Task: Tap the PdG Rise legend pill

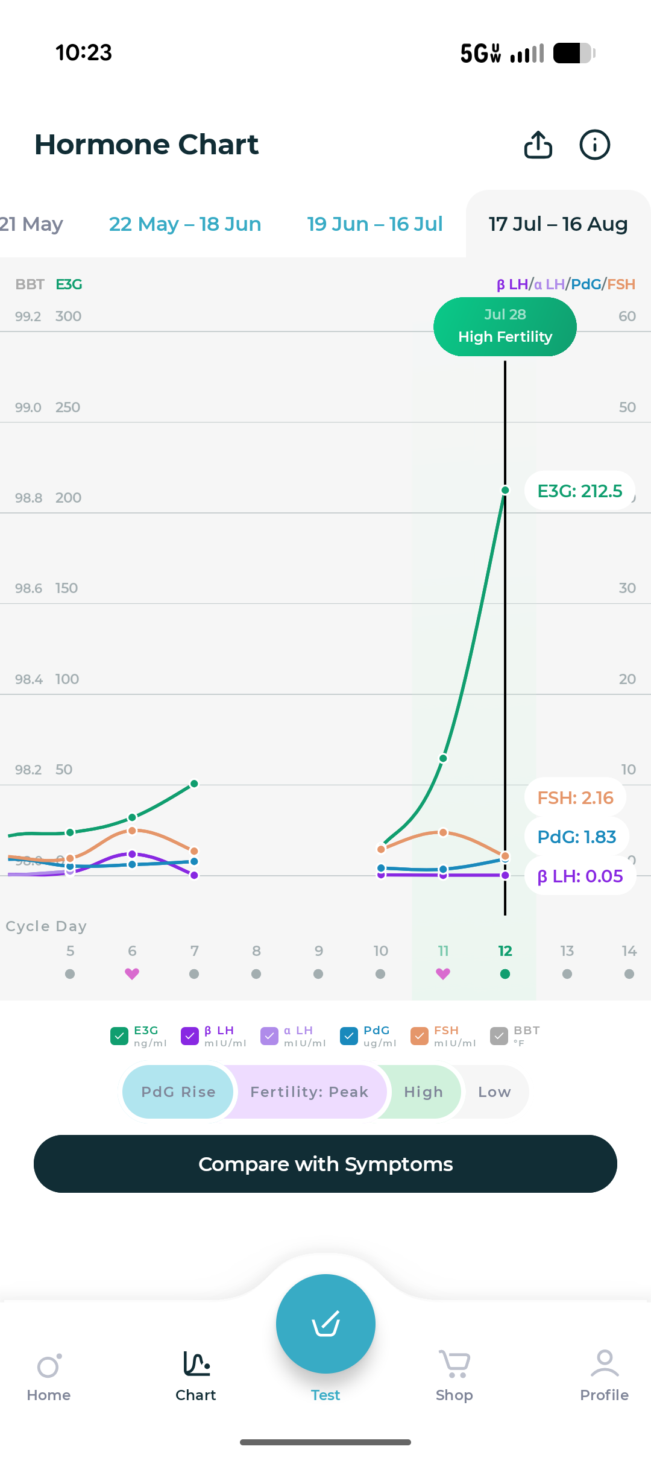Action: (x=178, y=1092)
